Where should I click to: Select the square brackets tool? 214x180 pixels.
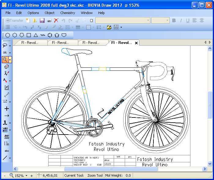point(6,144)
